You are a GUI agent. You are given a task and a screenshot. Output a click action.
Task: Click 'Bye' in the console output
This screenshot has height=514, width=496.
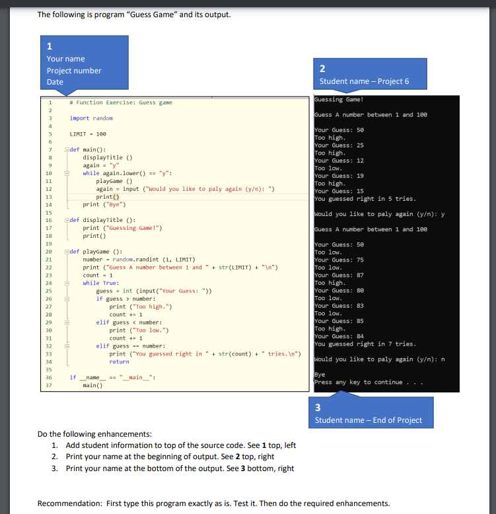click(x=320, y=375)
